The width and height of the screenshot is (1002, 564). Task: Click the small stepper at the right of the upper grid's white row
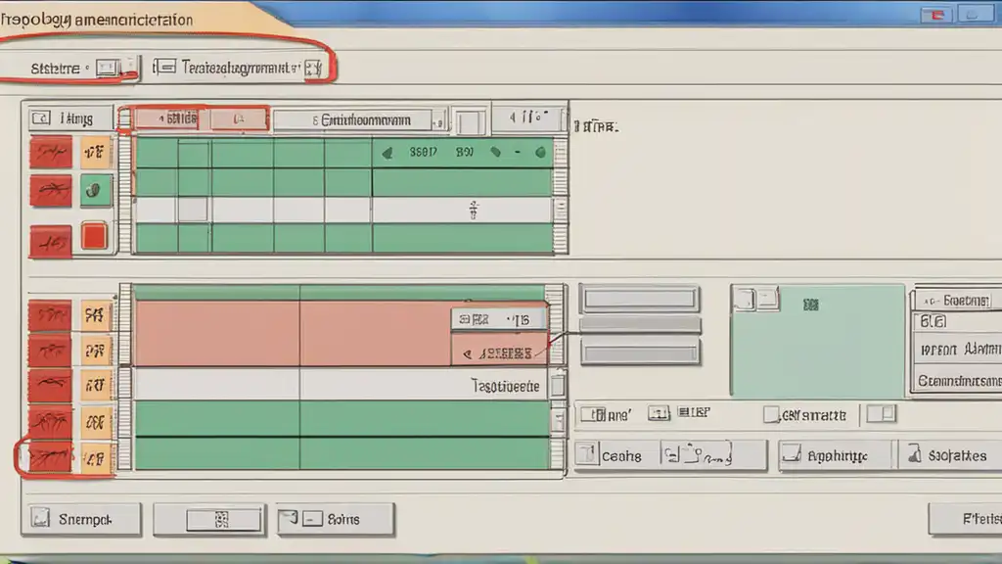pos(561,209)
